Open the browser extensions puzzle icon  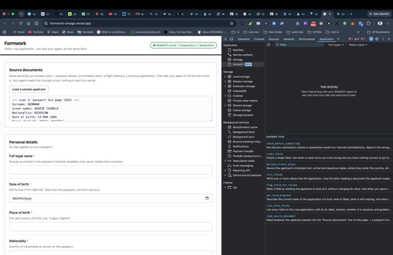(x=368, y=23)
